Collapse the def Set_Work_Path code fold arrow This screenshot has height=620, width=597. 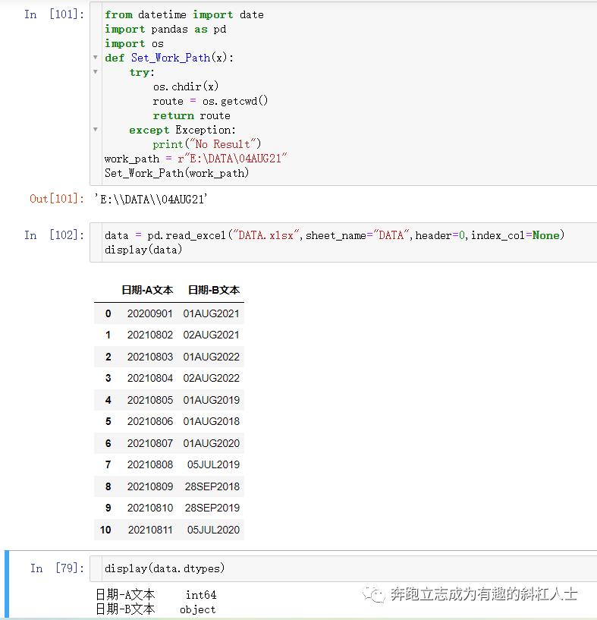tap(96, 58)
